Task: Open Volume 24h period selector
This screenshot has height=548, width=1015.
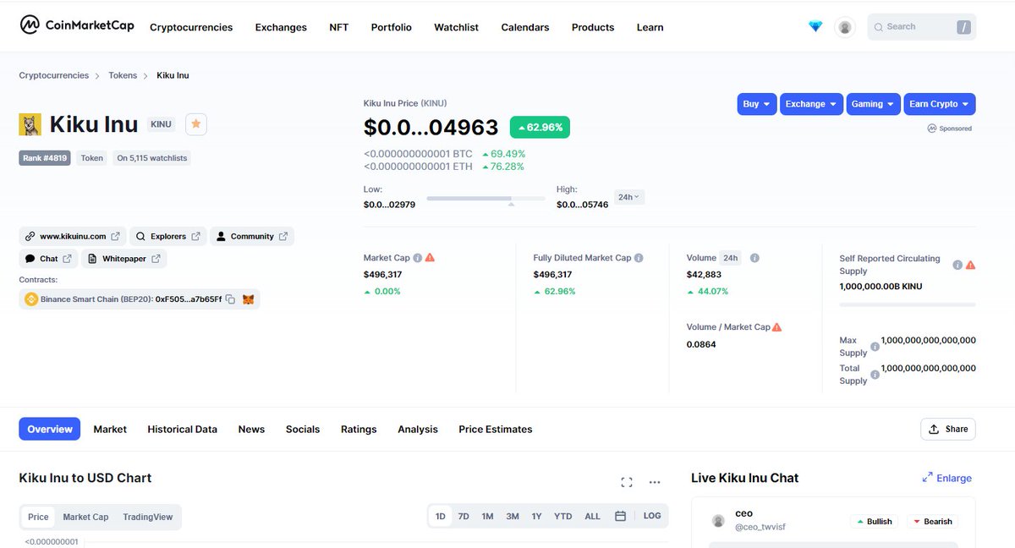Action: (731, 258)
